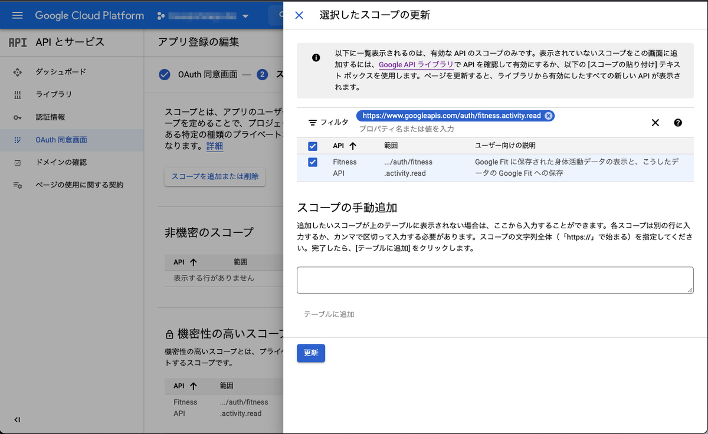Click the 選択したスコープの更新 panel title
Viewport: 708px width, 434px height.
point(375,15)
